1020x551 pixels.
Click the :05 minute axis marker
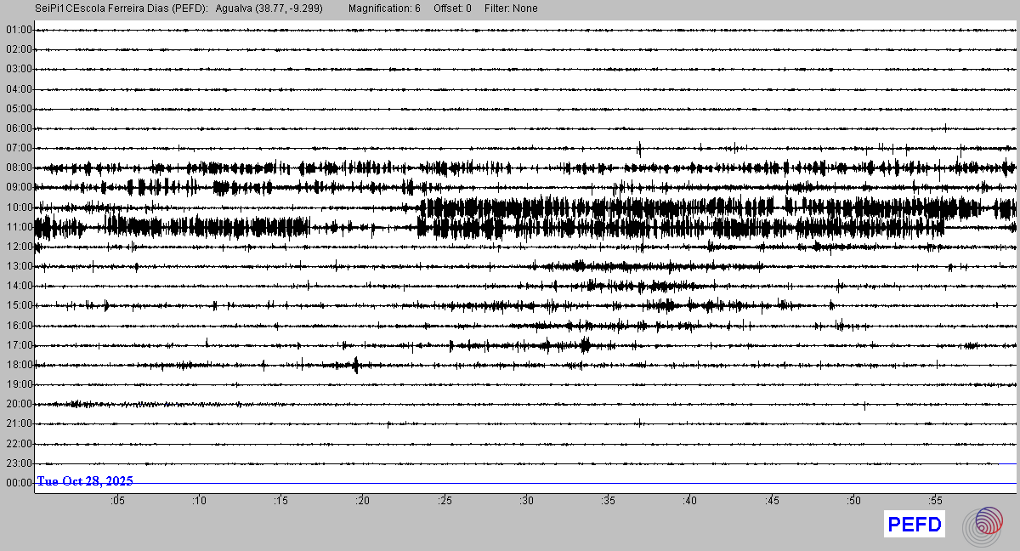117,501
